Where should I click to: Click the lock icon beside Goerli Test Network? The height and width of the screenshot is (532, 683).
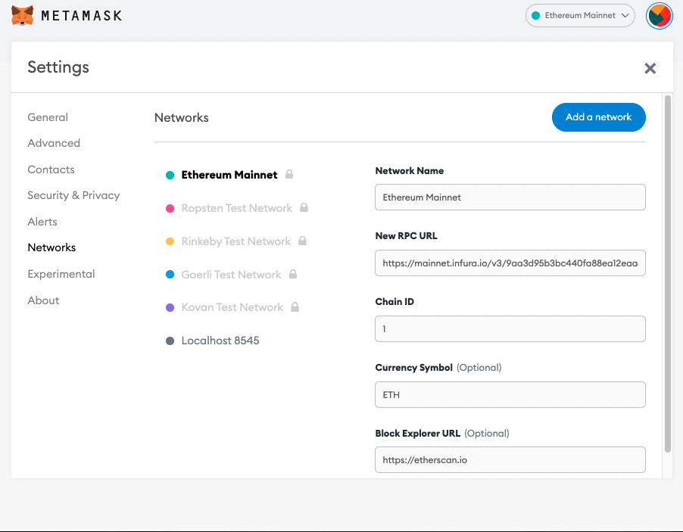click(292, 275)
